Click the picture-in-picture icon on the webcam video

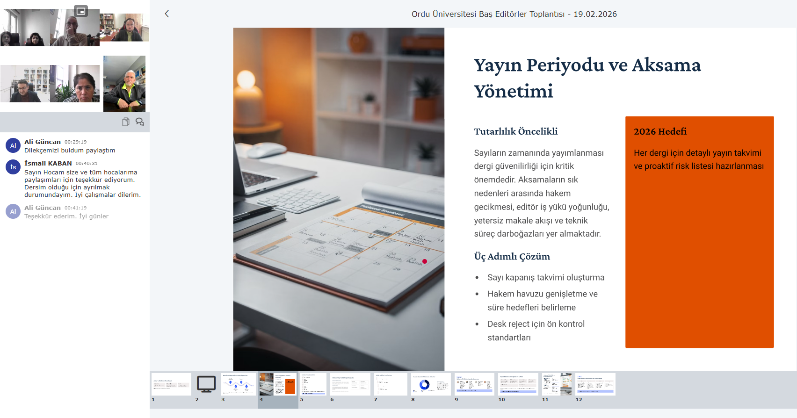[x=81, y=11]
